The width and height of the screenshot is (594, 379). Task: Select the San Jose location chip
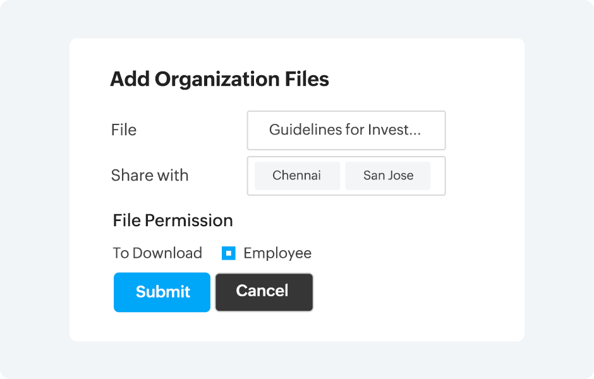[x=388, y=176]
